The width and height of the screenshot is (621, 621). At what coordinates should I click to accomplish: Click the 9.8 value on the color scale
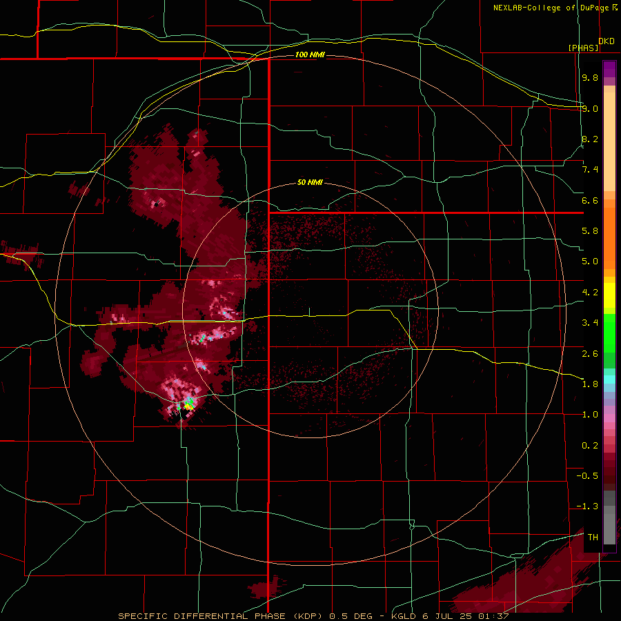[590, 77]
